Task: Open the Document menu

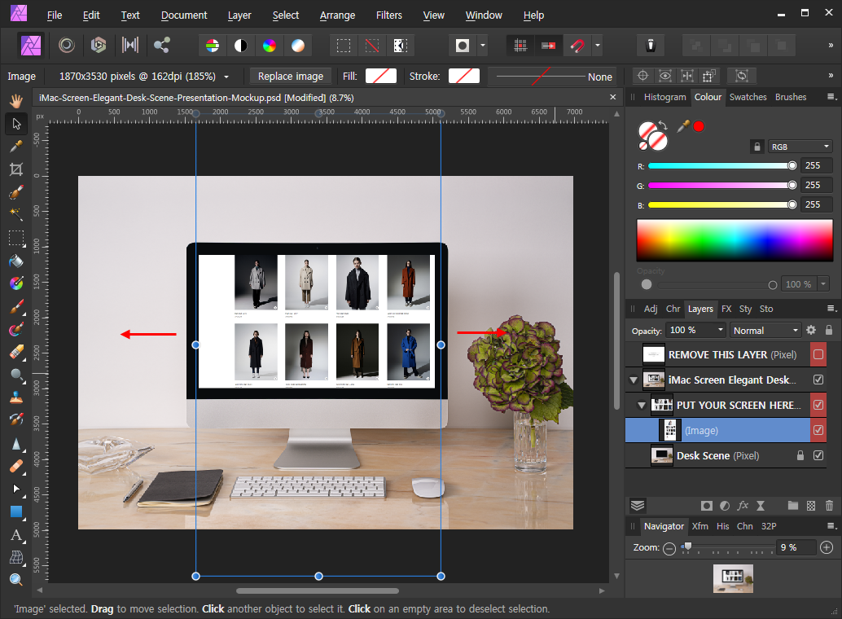Action: (x=184, y=15)
